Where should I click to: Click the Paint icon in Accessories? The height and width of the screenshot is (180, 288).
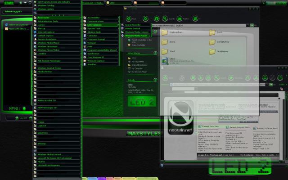click(85, 46)
